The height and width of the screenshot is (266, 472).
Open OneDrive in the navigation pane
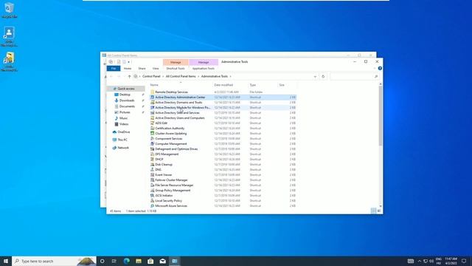(124, 132)
